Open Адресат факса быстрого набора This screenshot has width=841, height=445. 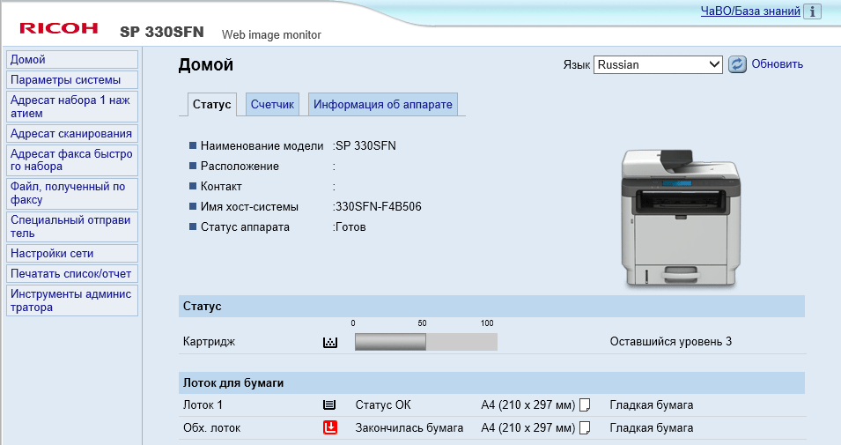[72, 160]
